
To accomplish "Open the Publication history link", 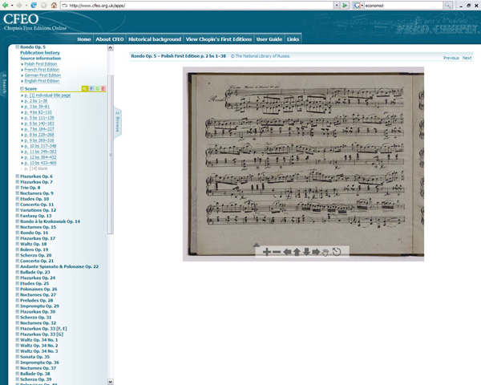I will 40,53.
